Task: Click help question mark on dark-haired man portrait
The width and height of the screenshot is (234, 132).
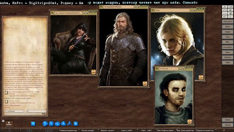Action: (189, 67)
